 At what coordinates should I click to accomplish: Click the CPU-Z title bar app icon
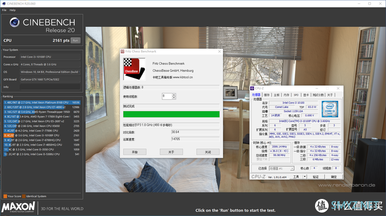click(252, 88)
